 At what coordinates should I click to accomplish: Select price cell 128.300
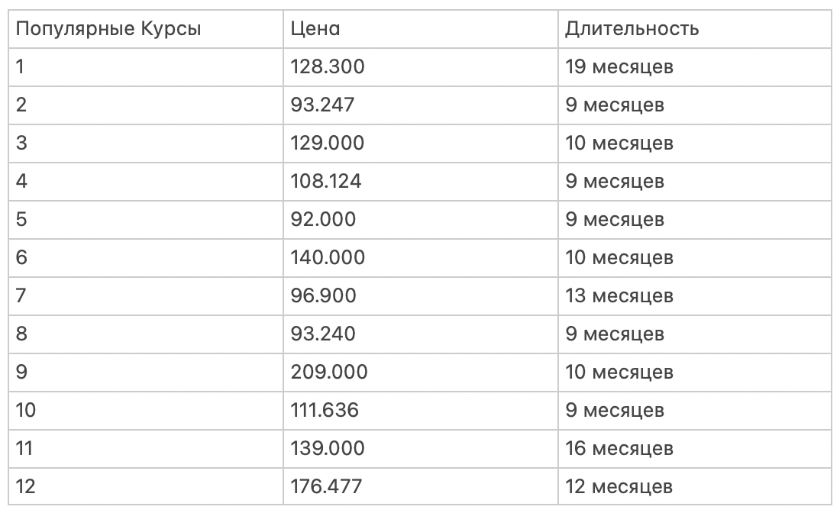[328, 67]
